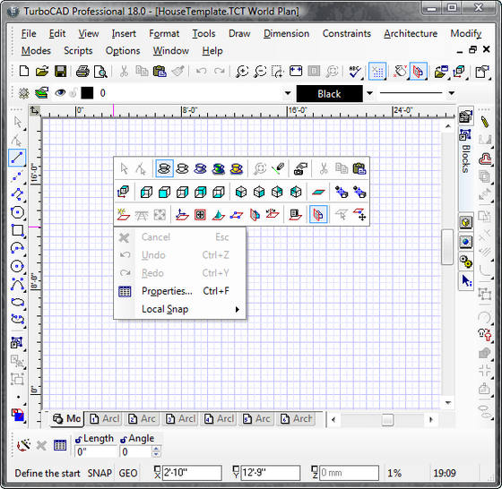Click the Black color name box
502x489 pixels.
pos(330,94)
